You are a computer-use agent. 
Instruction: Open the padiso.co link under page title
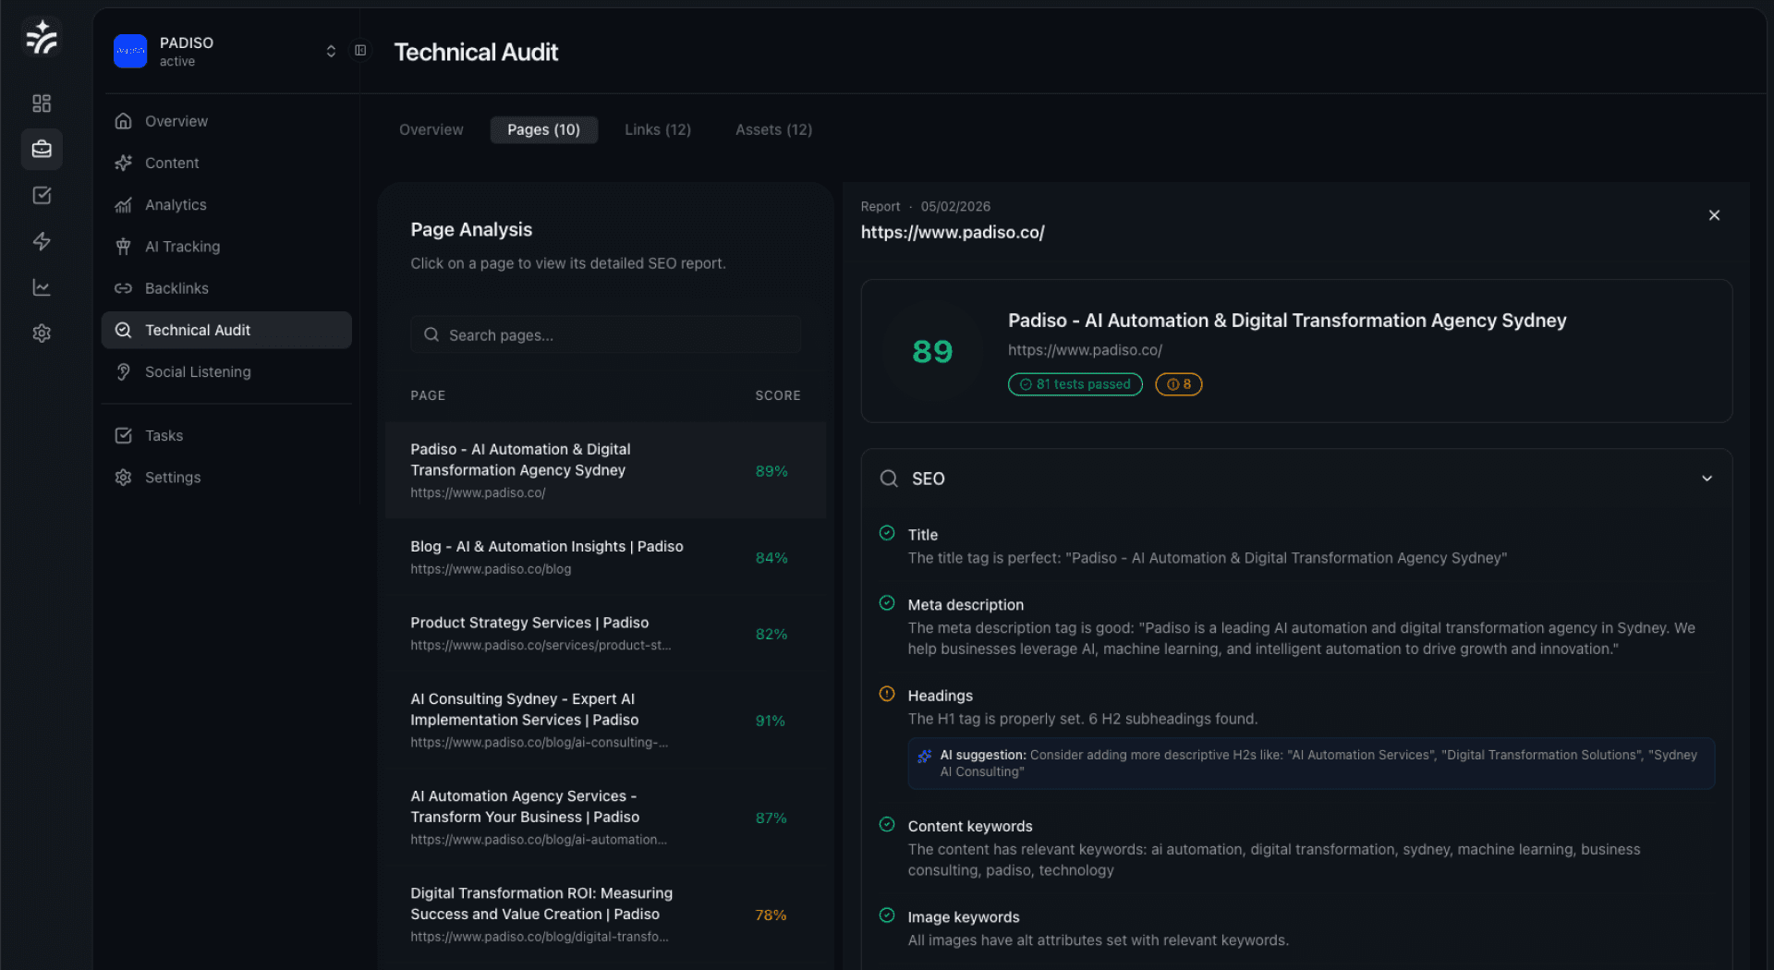click(1085, 350)
